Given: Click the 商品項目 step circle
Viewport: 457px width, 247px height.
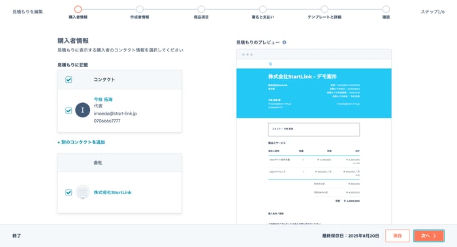Looking at the screenshot, I should point(201,9).
